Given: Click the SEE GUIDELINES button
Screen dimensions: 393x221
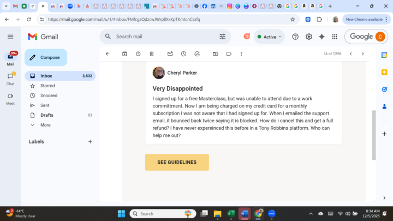Looking at the screenshot, I should tap(177, 163).
